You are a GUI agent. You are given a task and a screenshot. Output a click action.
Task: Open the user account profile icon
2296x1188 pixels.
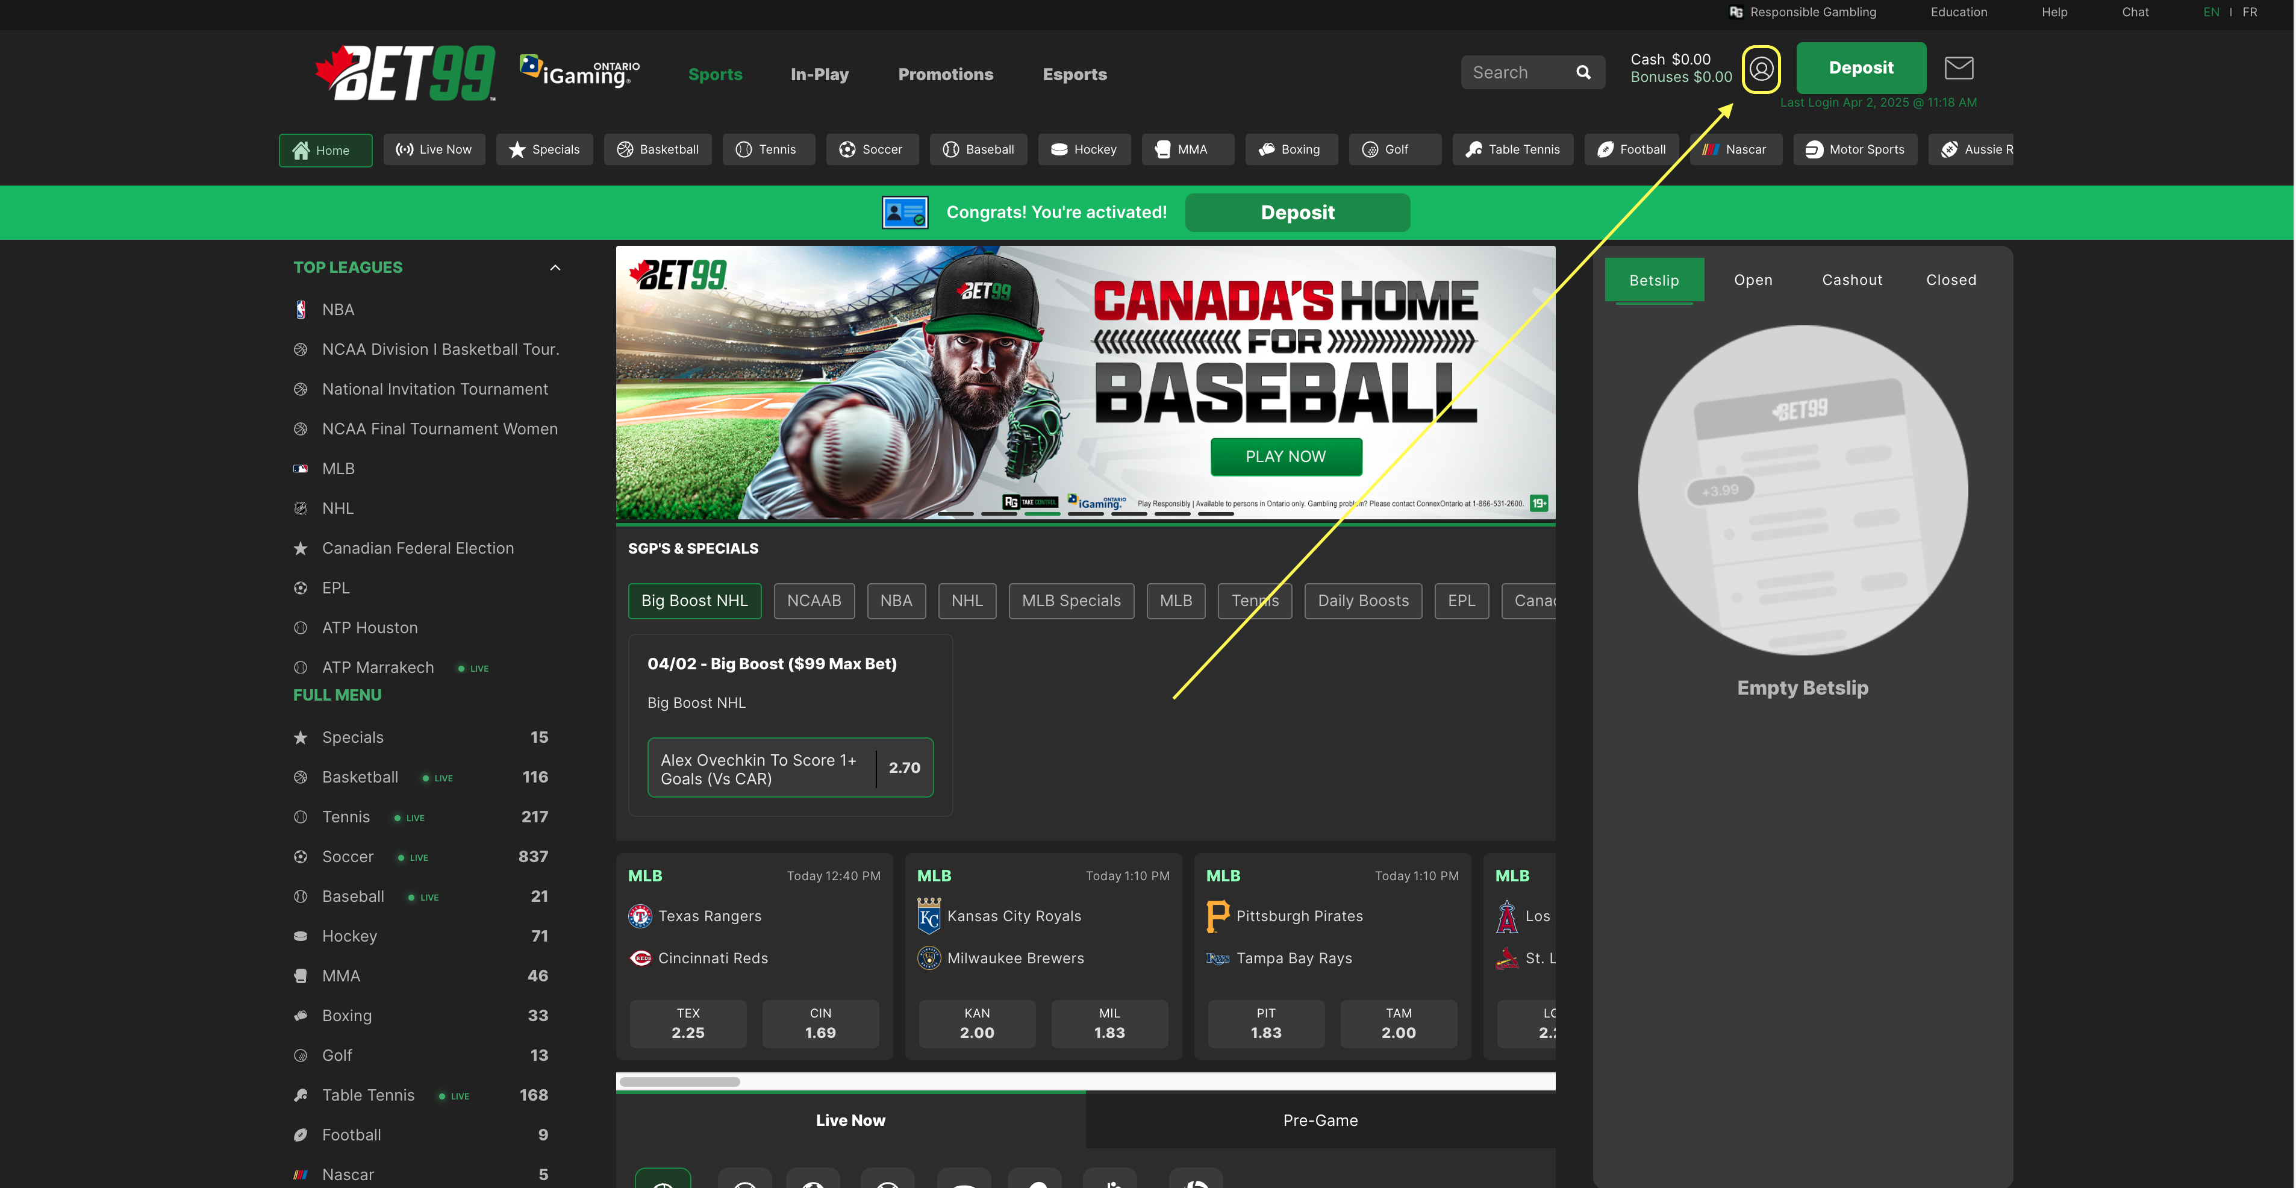pyautogui.click(x=1761, y=69)
